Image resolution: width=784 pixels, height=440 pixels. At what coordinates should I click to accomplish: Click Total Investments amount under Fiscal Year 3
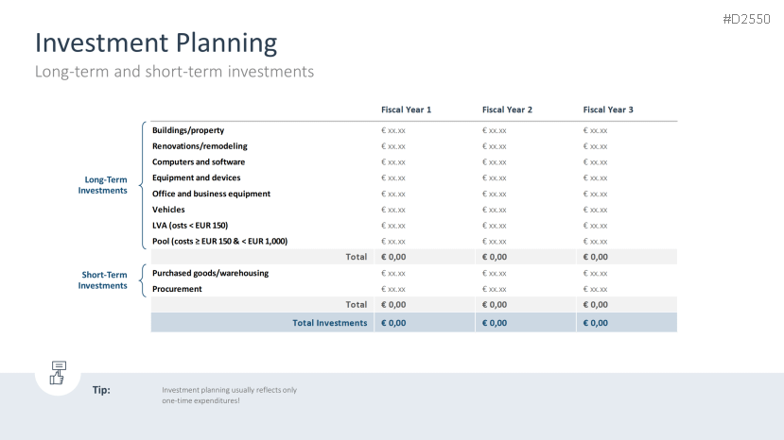596,323
